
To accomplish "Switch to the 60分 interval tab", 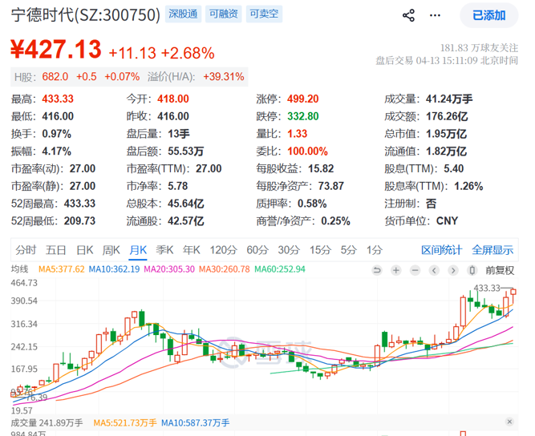I will tap(257, 250).
